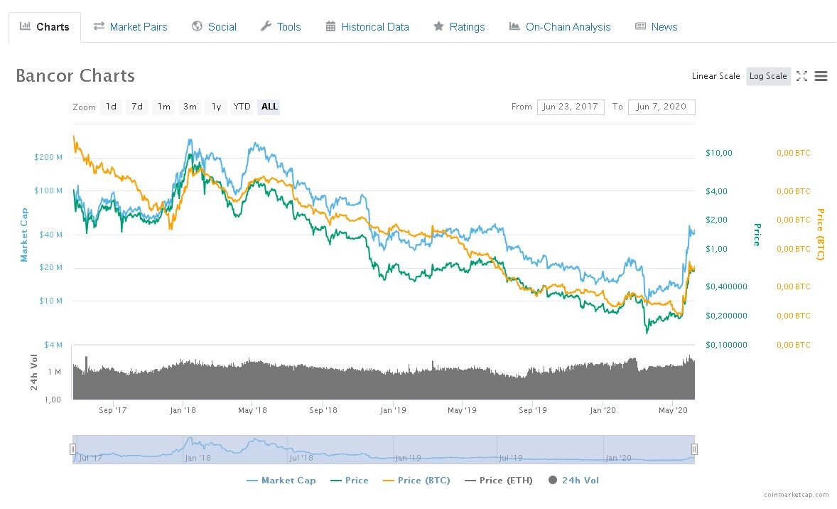
Task: Select the YTD zoom range
Action: click(242, 107)
